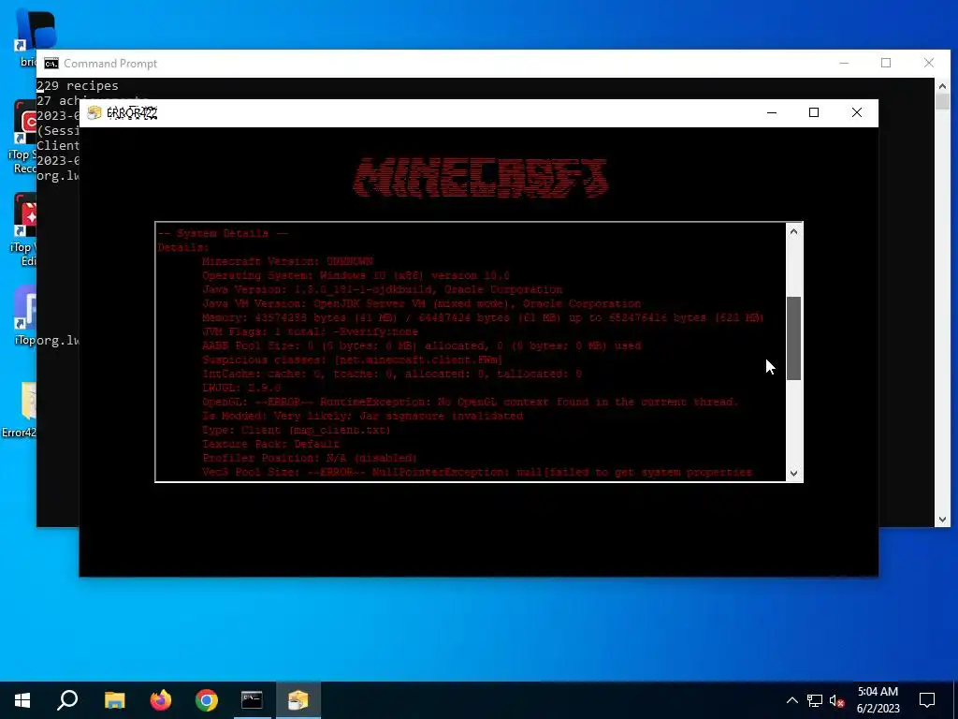Open taskbar Search magnifier
The width and height of the screenshot is (958, 719).
(x=67, y=700)
